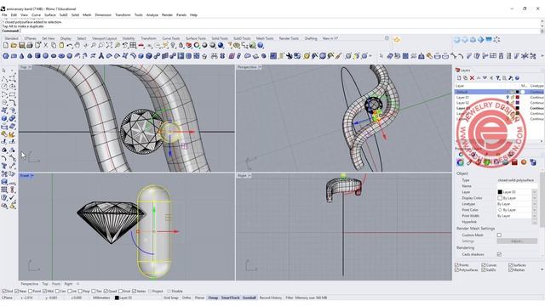Viewport: 545px width, 306px height.
Task: Click the Cut scissors icon
Action: point(45,45)
